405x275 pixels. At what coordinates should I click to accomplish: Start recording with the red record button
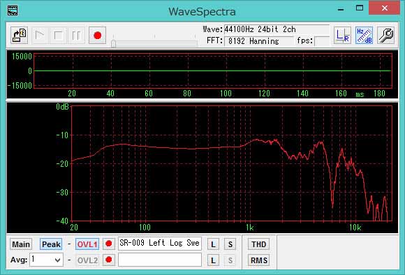(97, 36)
